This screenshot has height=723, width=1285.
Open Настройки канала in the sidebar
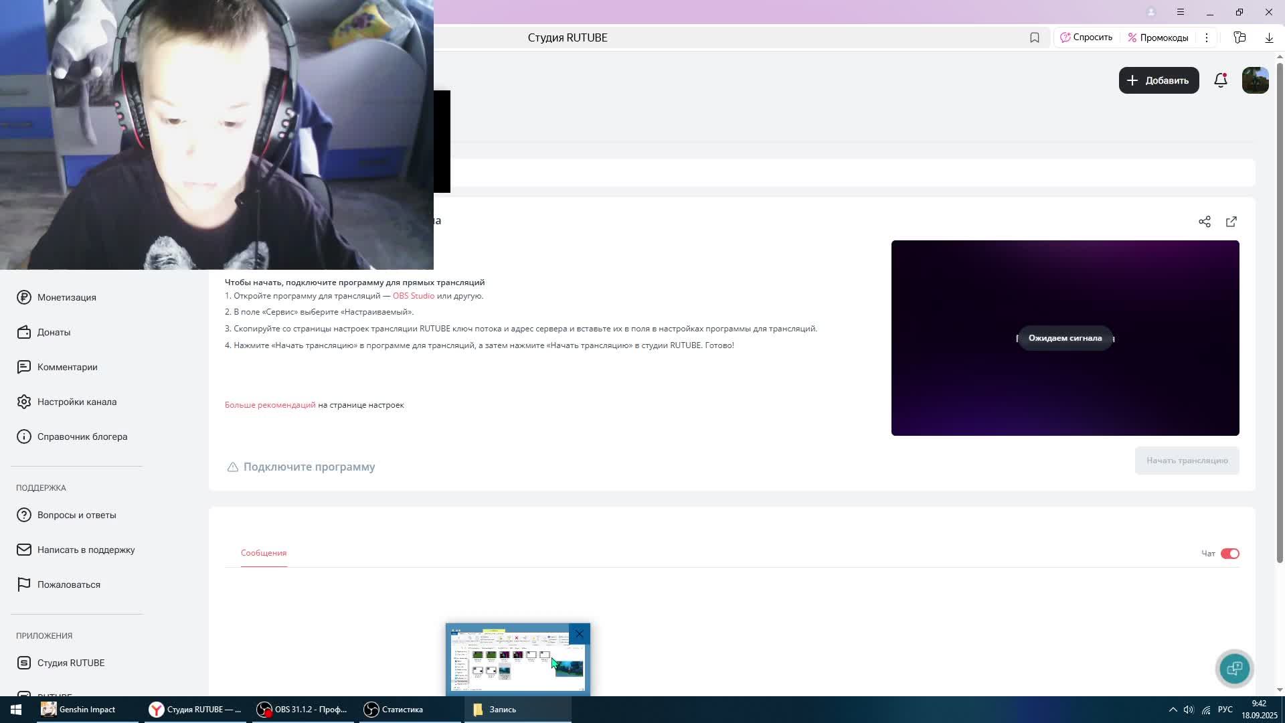tap(76, 402)
